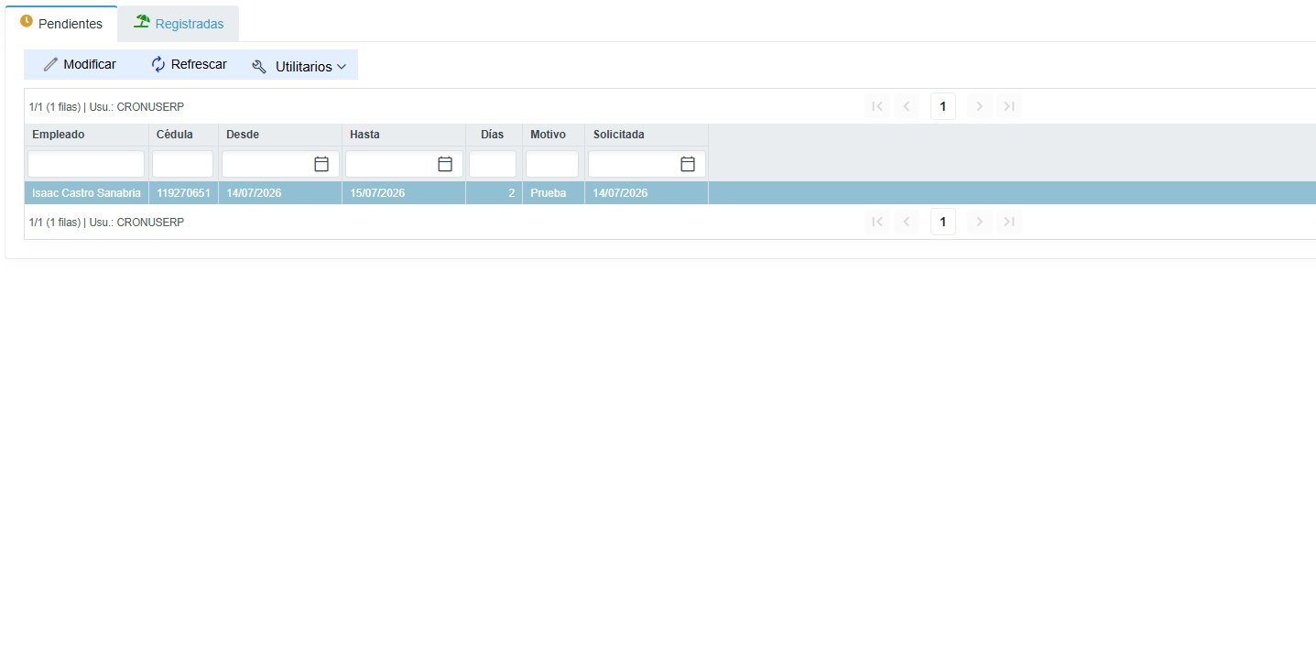1316x663 pixels.
Task: Select page 1 in top pager
Action: coord(943,106)
